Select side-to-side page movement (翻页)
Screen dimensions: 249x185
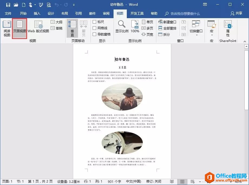tap(84, 28)
